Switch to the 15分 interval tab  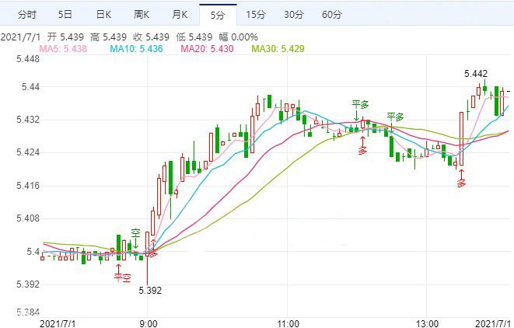(x=255, y=15)
